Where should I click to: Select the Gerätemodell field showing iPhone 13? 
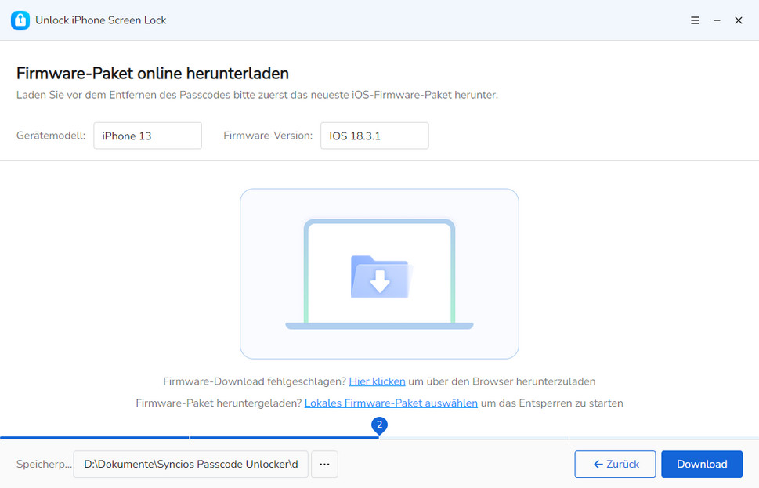coord(147,136)
